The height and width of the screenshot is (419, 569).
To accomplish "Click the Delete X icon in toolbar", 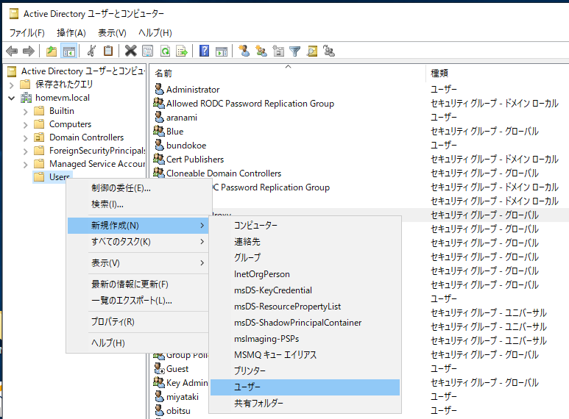I will point(130,51).
